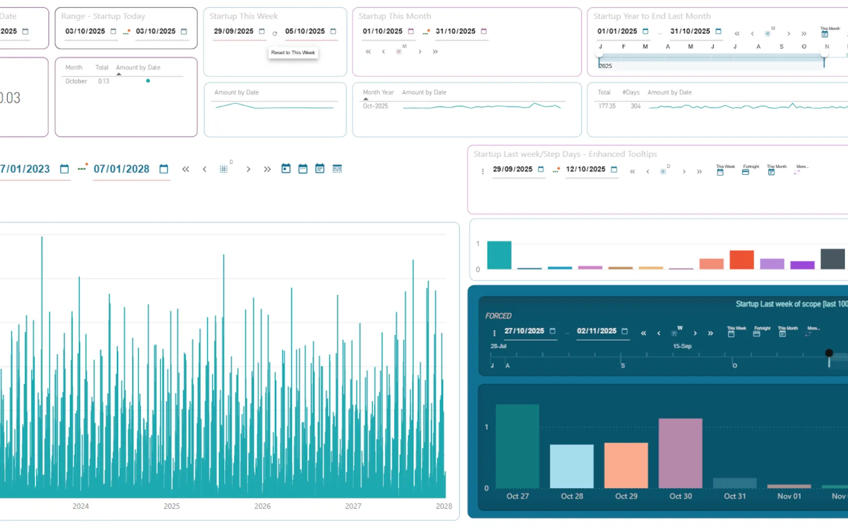Viewport: 848px width, 530px height.
Task: Edit the 12/10/2025 end date in Enhanced Tooltips
Action: coord(586,169)
